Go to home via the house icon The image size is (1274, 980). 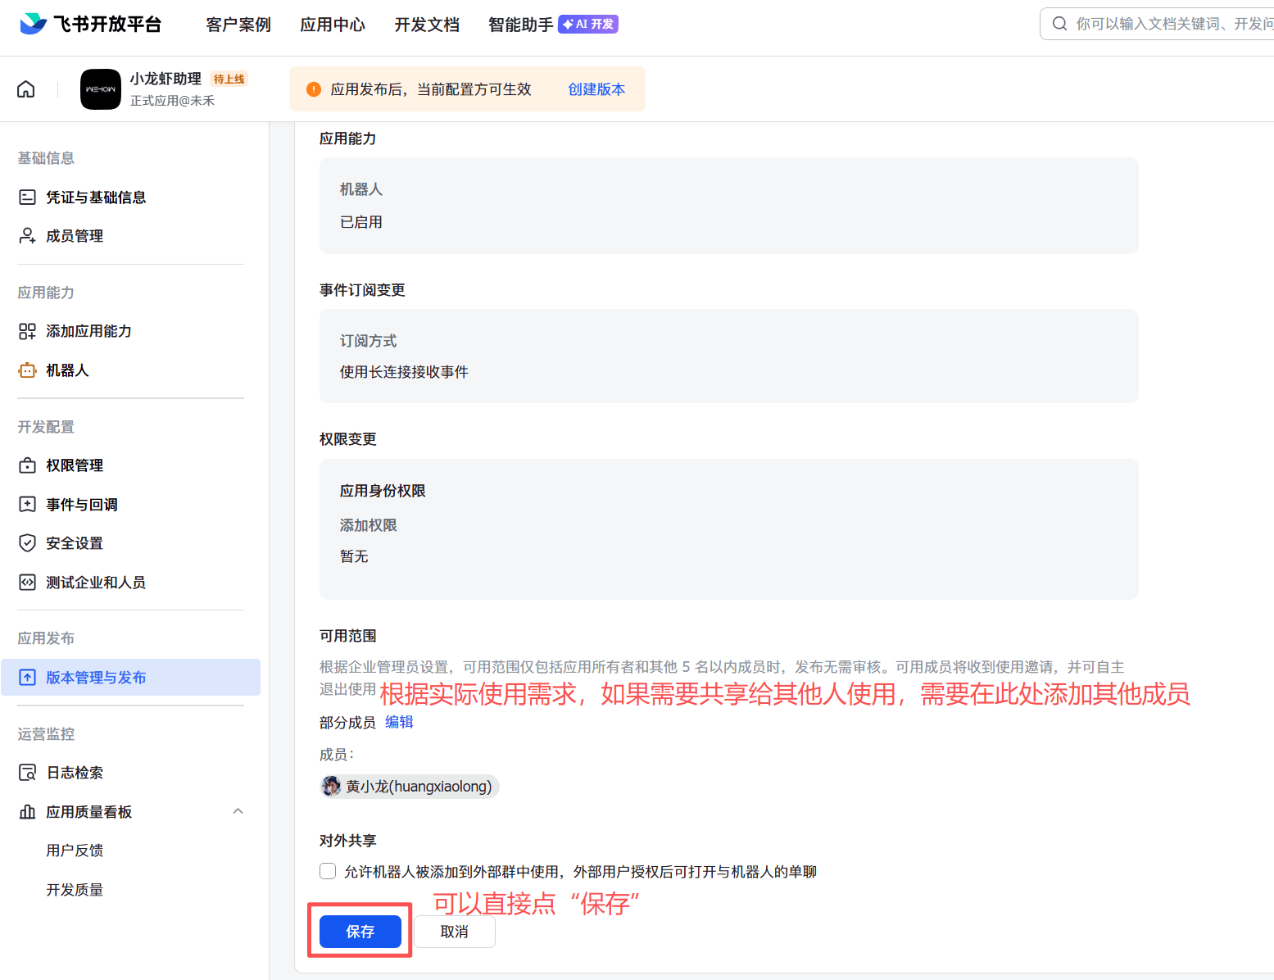(25, 88)
